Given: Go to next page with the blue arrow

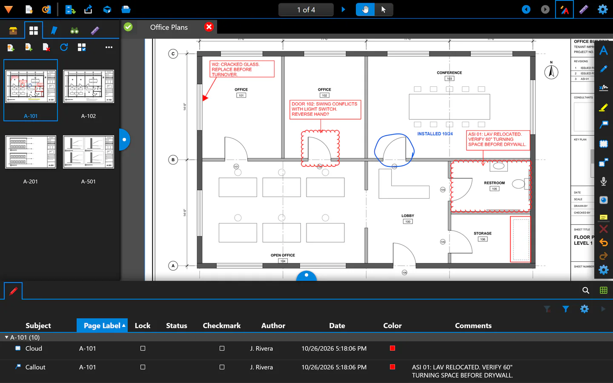Looking at the screenshot, I should (344, 9).
